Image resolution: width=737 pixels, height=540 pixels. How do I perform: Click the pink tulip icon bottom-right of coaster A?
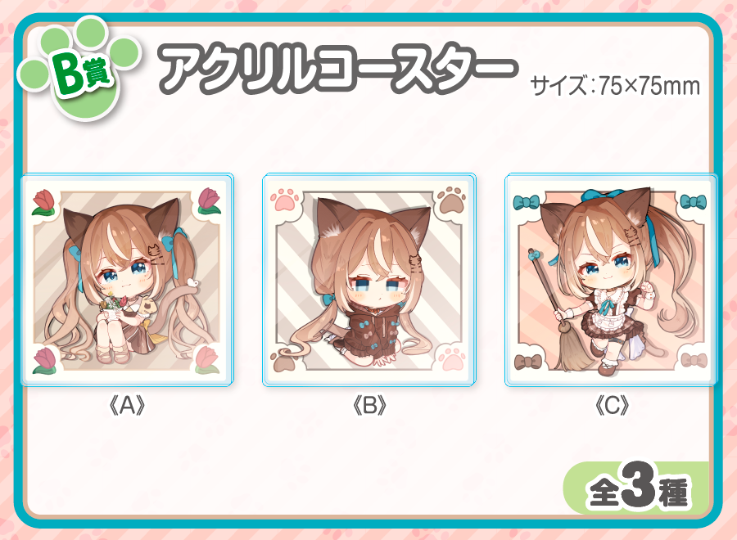pos(208,360)
